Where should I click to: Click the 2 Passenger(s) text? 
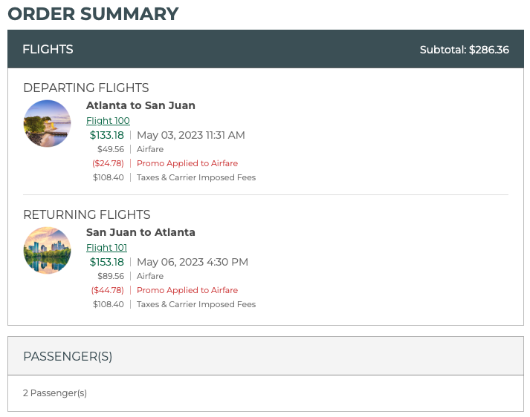[x=55, y=393]
